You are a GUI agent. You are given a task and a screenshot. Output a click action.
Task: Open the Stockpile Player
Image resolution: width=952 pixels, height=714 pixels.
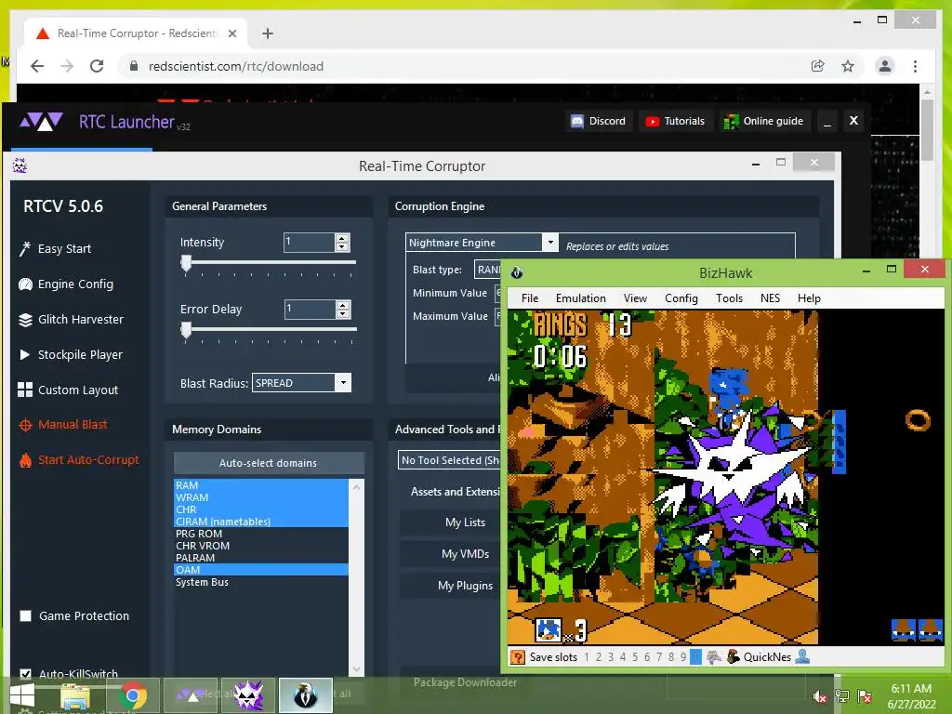click(x=71, y=354)
